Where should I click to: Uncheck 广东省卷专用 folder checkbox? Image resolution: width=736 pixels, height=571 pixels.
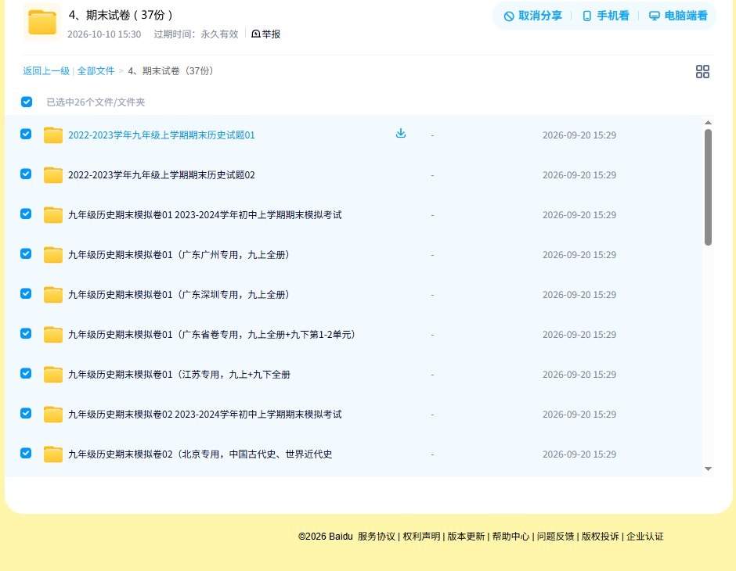pyautogui.click(x=27, y=333)
